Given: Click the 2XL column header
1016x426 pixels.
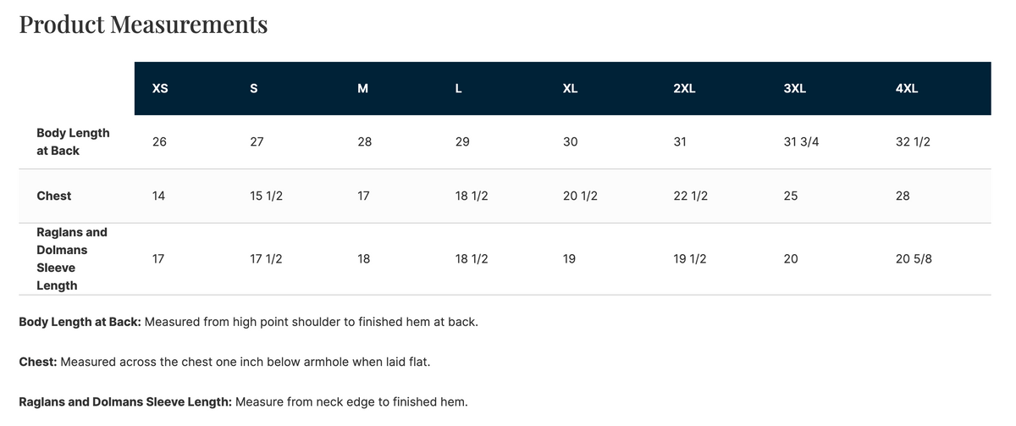Looking at the screenshot, I should [x=684, y=89].
